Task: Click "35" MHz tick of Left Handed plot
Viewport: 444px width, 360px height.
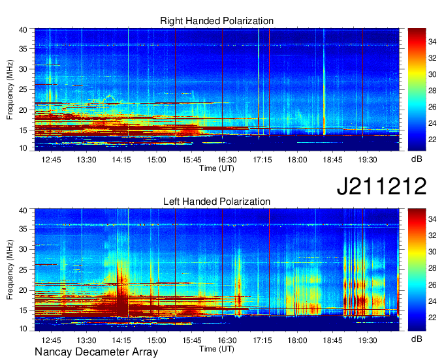Action: (x=23, y=229)
